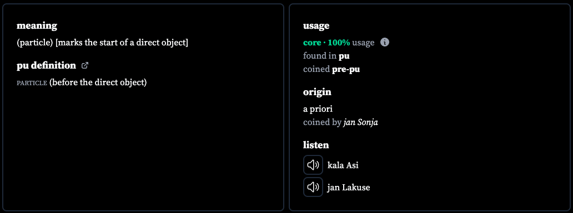Open the pu definition external link icon
The width and height of the screenshot is (573, 213).
click(85, 65)
